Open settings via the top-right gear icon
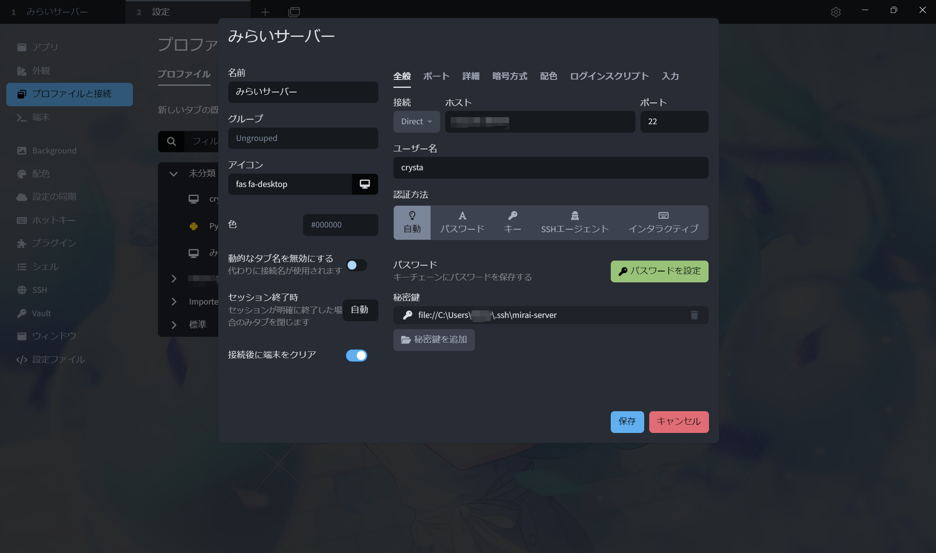Viewport: 936px width, 553px height. tap(836, 12)
